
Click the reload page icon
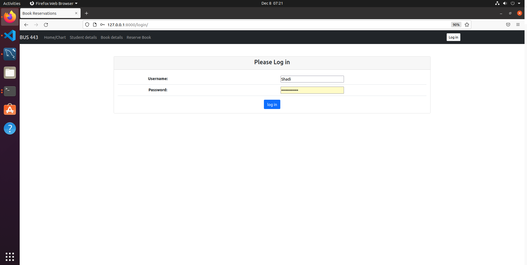46,25
